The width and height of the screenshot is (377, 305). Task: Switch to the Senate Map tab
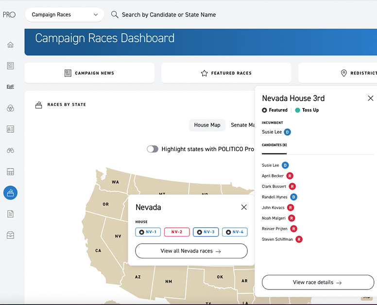pyautogui.click(x=242, y=125)
